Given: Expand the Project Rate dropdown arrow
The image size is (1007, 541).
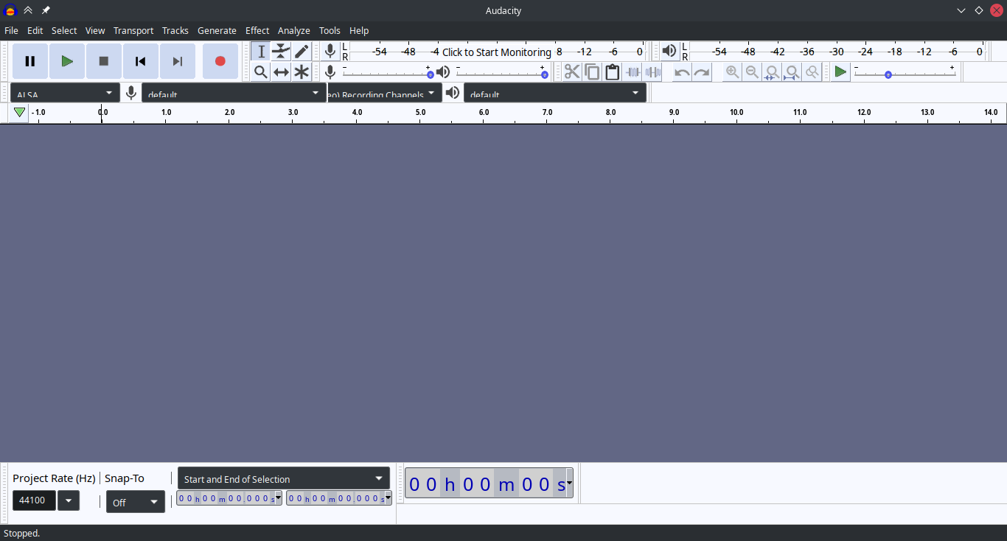Looking at the screenshot, I should tap(69, 500).
